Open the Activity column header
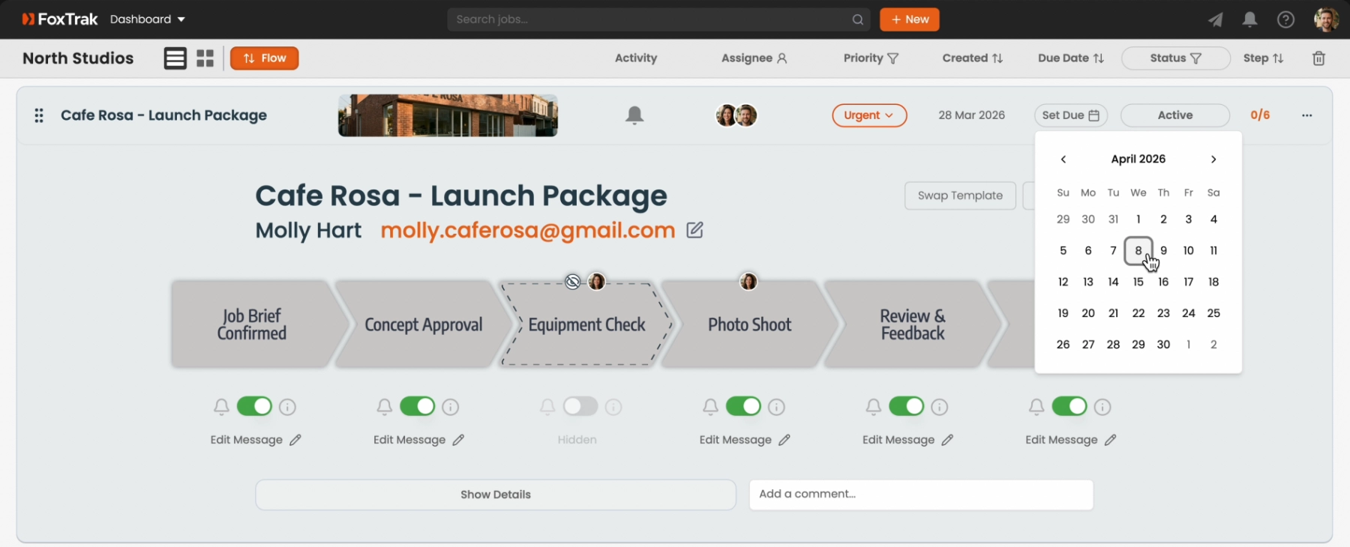Screen dimensions: 1350x547 point(636,58)
